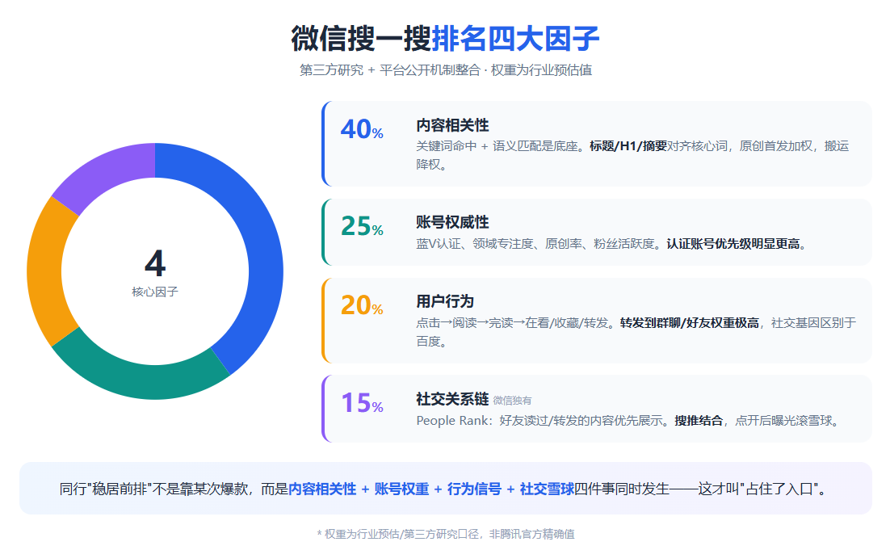
Task: Click the 核心因子 label under the 4
Action: pyautogui.click(x=155, y=292)
